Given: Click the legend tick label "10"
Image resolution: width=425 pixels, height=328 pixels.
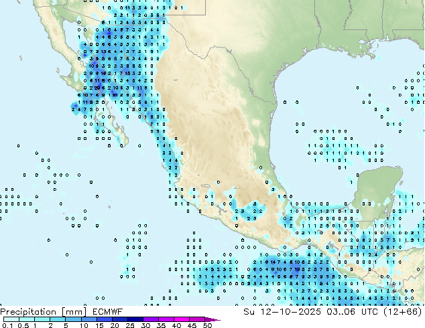Looking at the screenshot, I should click(84, 325).
